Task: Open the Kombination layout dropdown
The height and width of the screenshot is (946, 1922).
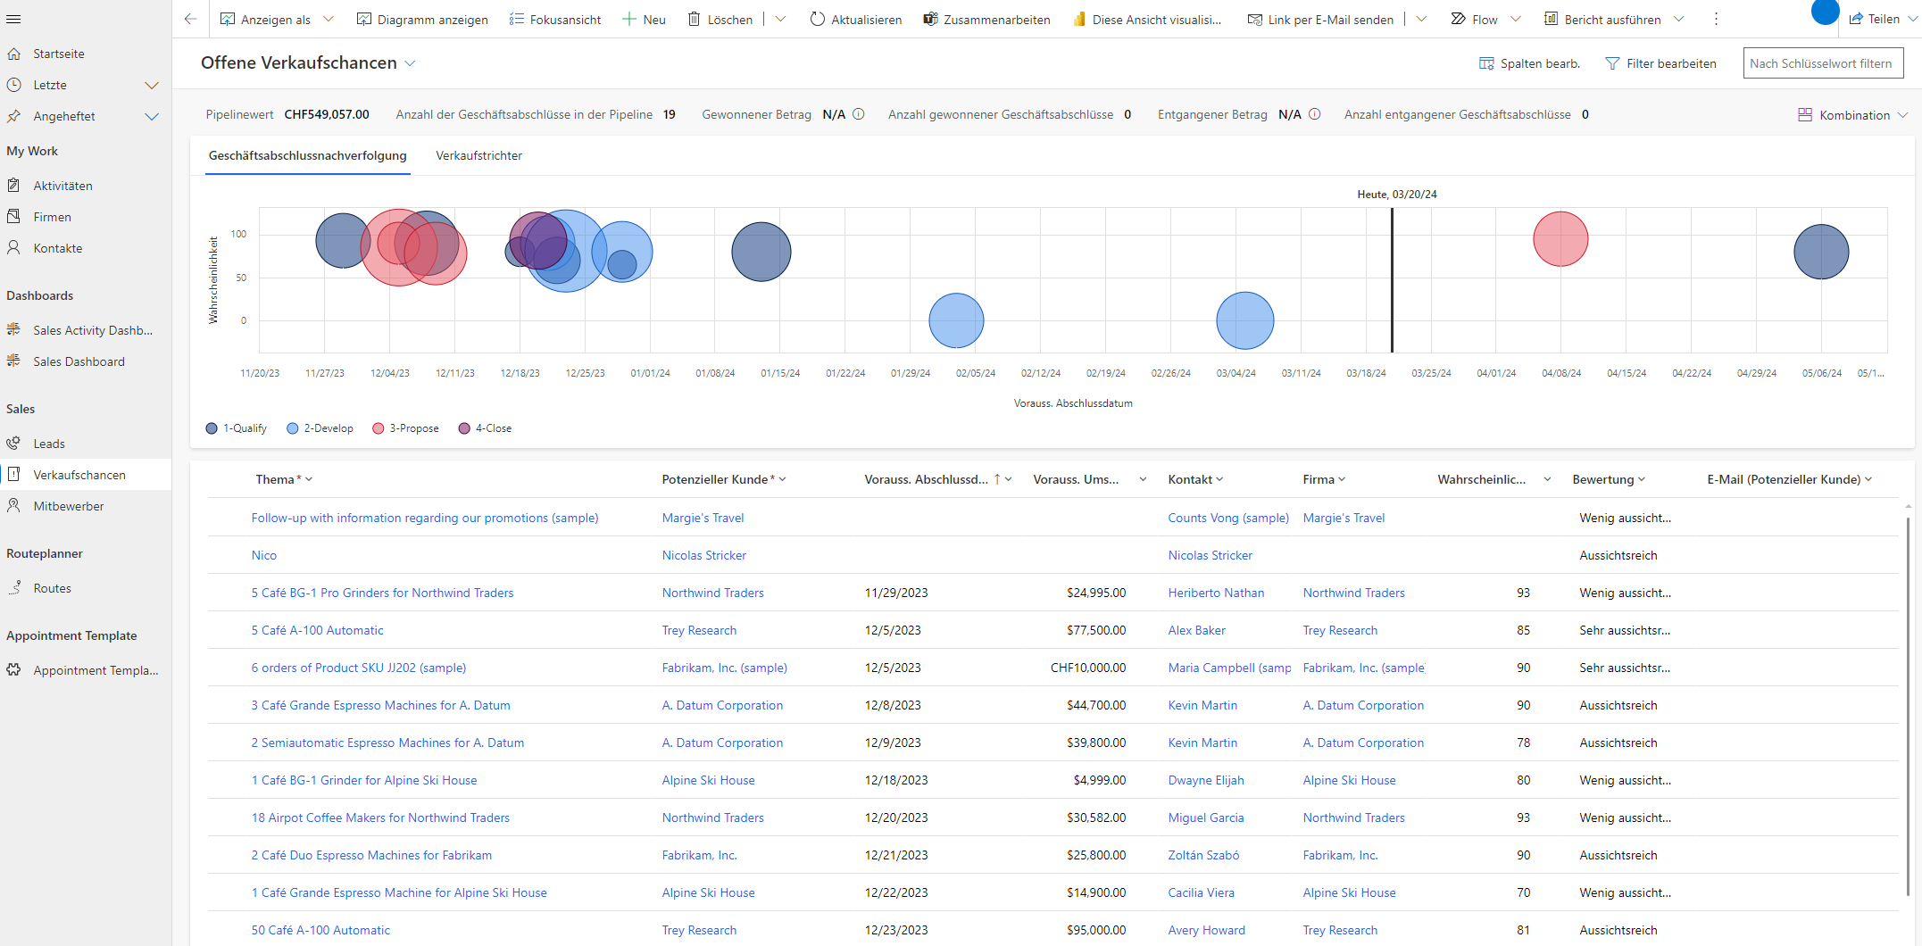Action: click(x=1852, y=115)
